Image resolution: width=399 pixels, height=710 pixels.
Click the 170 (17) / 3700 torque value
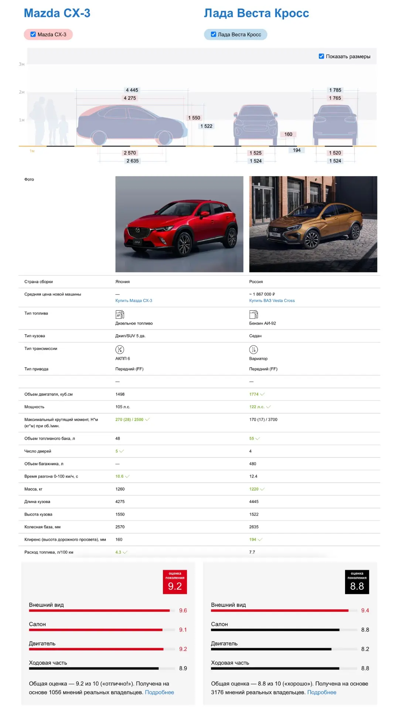coord(263,419)
